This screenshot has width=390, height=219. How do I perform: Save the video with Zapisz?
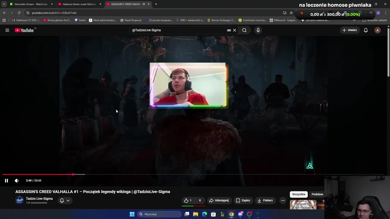[x=243, y=200]
